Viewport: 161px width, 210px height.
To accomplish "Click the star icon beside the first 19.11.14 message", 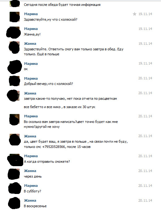I will 134,14.
